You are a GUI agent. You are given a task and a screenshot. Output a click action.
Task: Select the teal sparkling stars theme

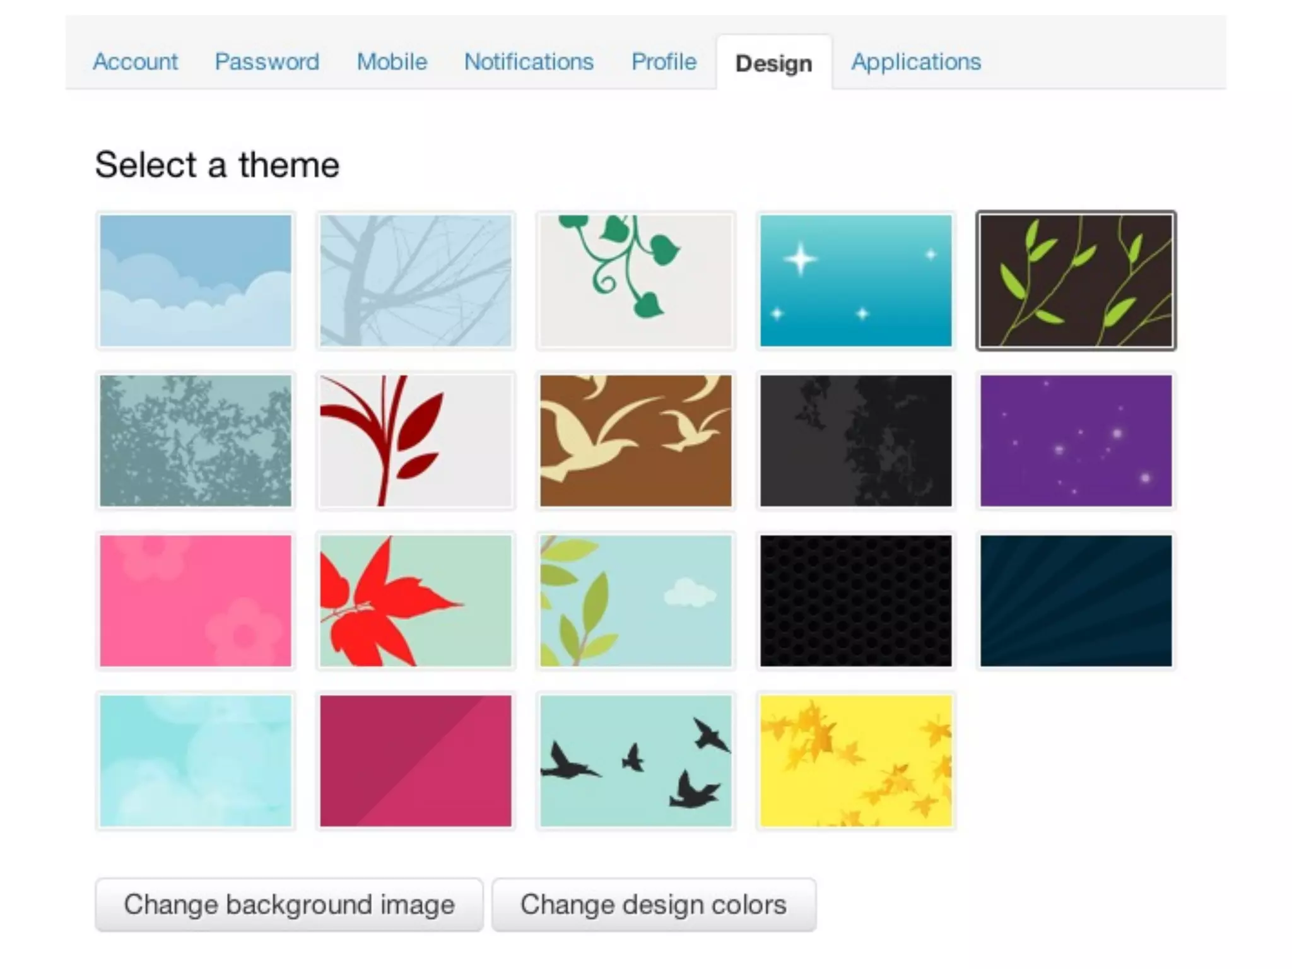click(855, 281)
